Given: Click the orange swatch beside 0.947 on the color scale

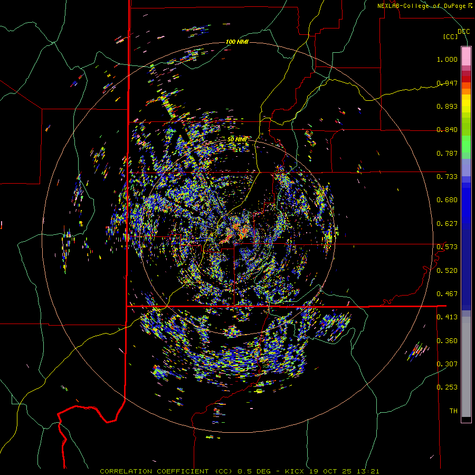Looking at the screenshot, I should [x=466, y=85].
